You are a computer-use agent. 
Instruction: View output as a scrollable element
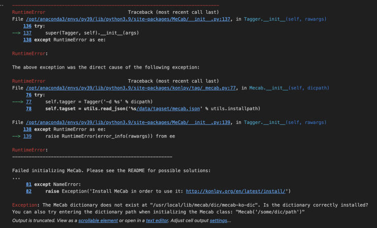97,220
